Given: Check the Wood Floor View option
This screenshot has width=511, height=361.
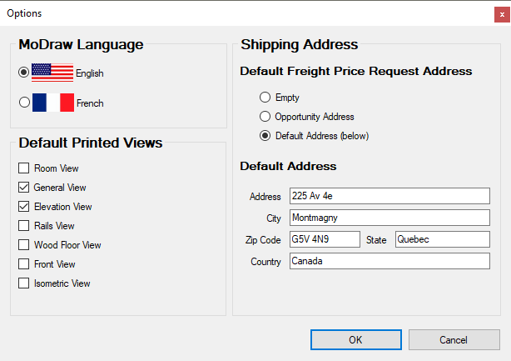Looking at the screenshot, I should click(24, 245).
